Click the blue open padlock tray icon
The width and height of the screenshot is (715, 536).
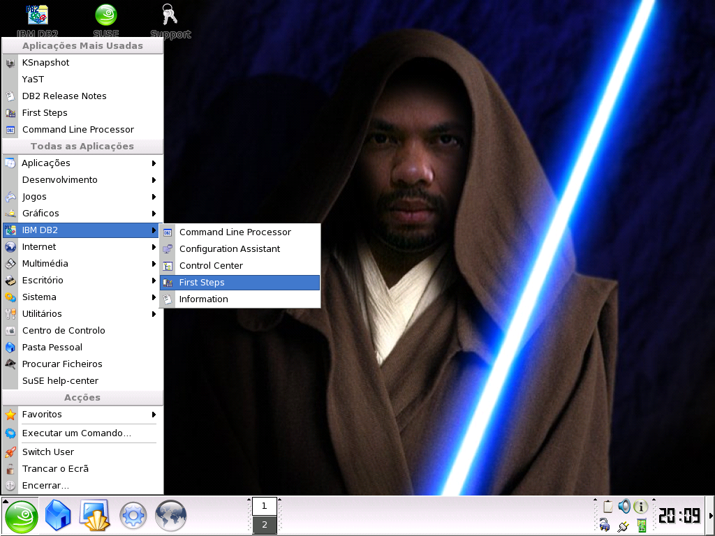605,525
